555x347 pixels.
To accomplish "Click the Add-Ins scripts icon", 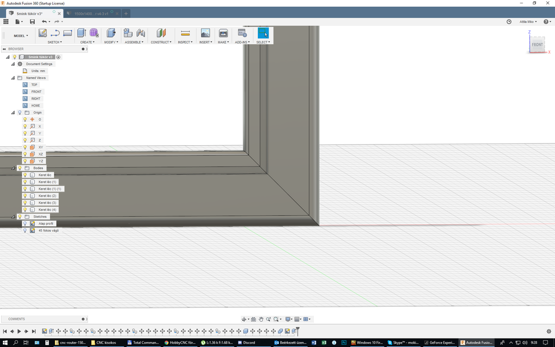I will tap(242, 33).
